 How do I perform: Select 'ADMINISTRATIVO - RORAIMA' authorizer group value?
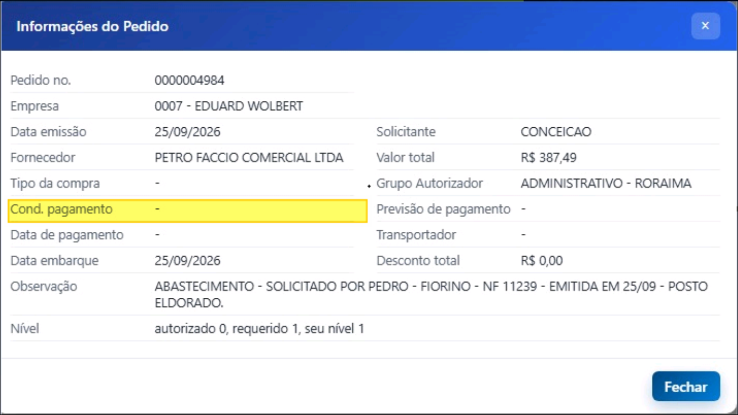606,184
